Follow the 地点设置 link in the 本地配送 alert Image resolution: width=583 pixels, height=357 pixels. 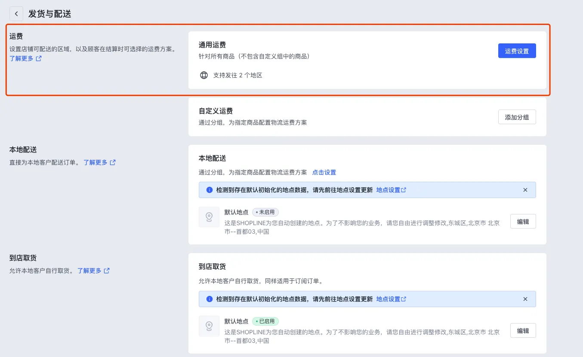point(391,190)
